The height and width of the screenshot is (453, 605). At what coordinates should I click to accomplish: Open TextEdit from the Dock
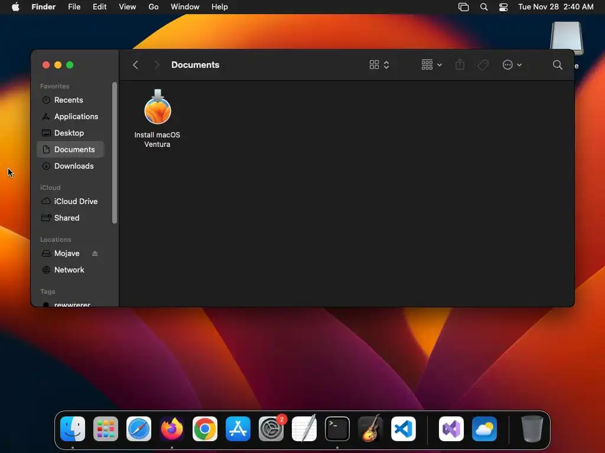[x=304, y=428]
